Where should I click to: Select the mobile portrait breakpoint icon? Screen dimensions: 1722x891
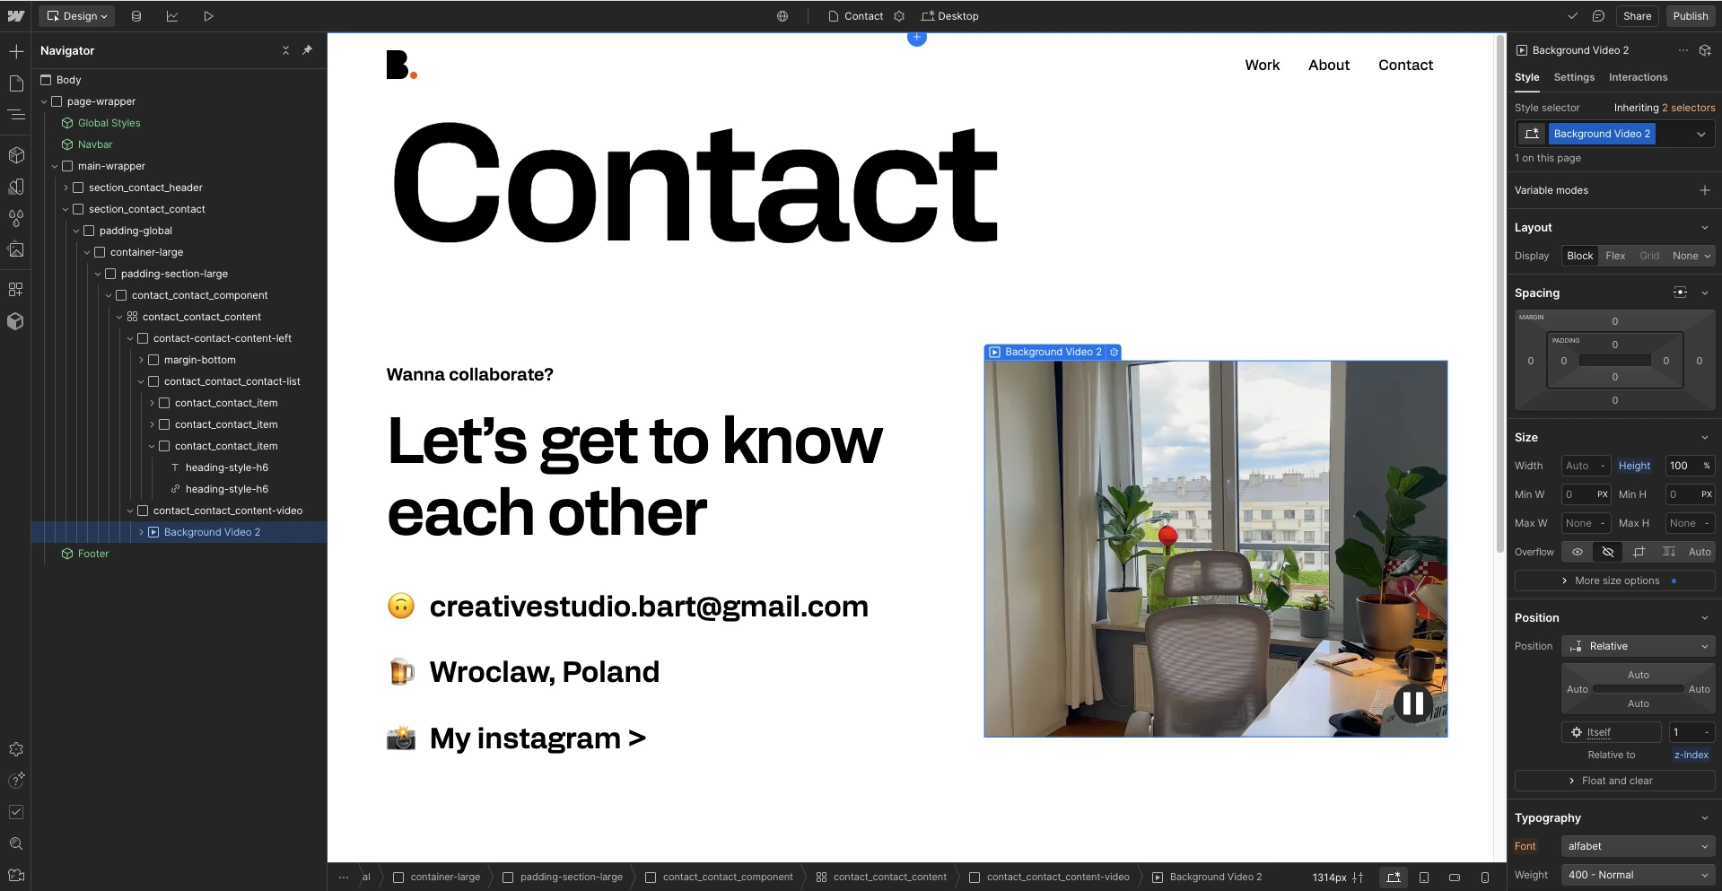[1485, 878]
